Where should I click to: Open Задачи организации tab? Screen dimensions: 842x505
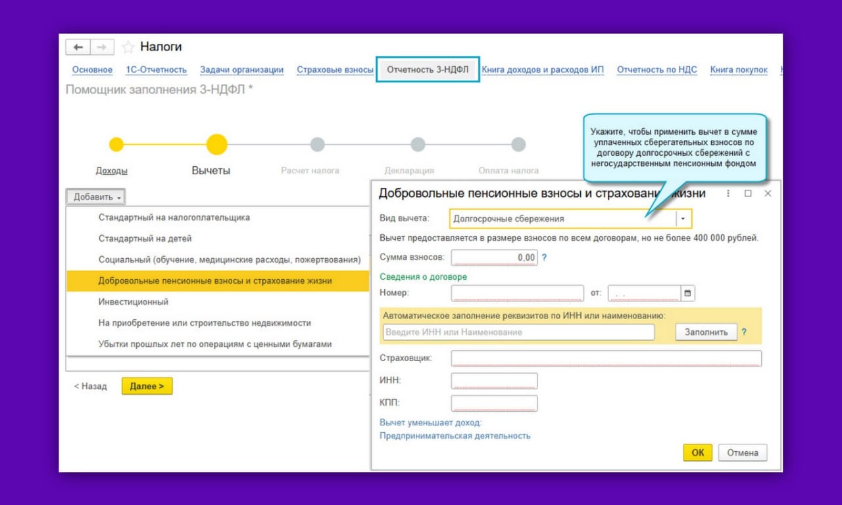(242, 70)
